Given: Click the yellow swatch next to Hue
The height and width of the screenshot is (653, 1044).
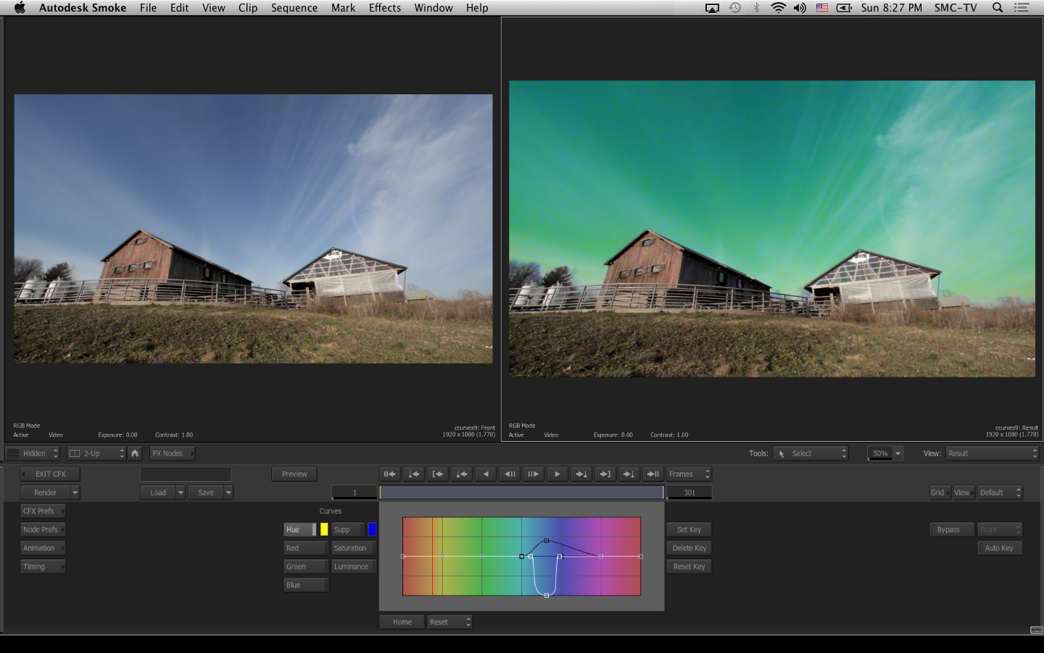Looking at the screenshot, I should [324, 530].
